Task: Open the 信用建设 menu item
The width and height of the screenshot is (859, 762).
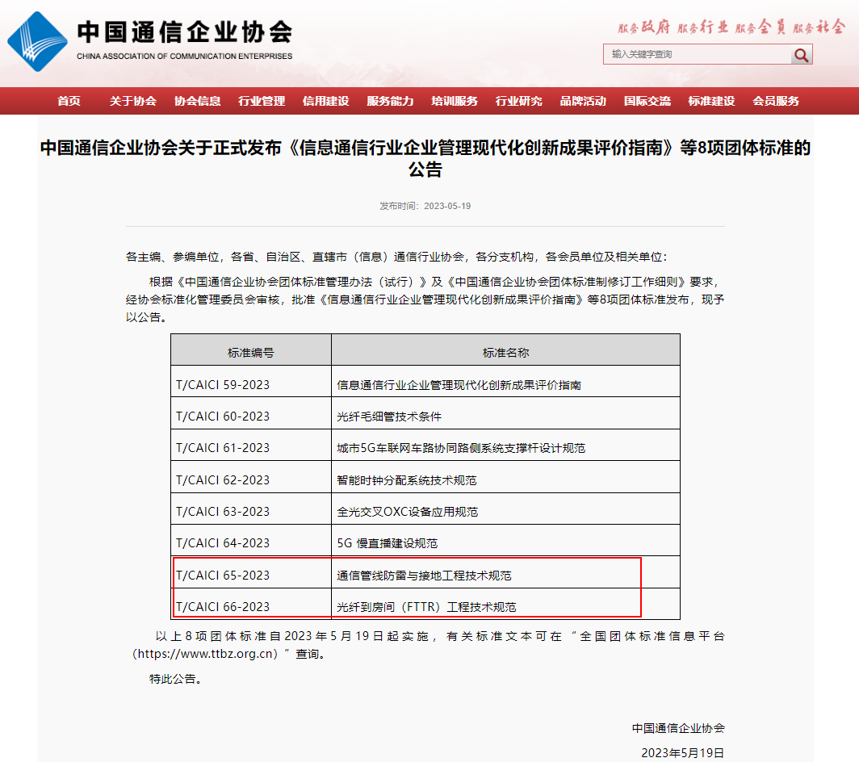Action: pyautogui.click(x=326, y=101)
